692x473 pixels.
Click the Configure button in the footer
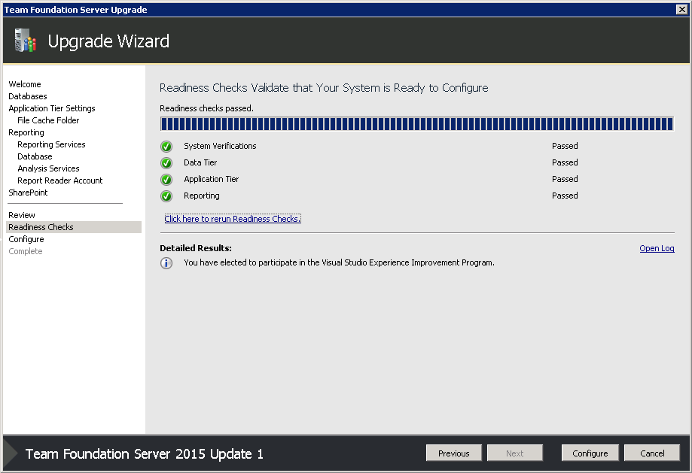590,453
